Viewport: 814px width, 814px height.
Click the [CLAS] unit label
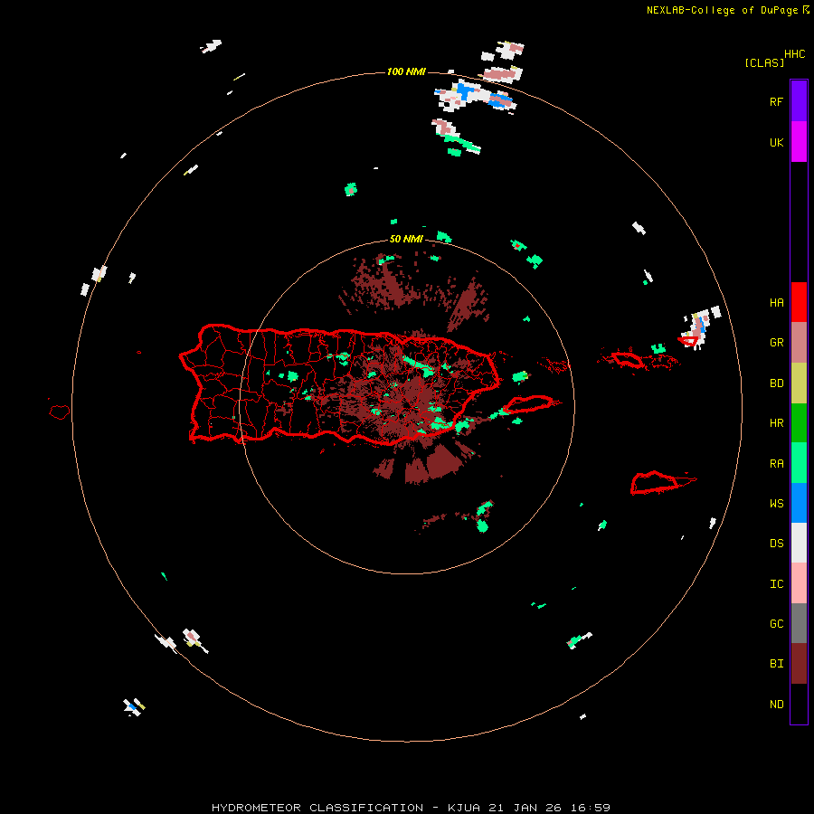[764, 62]
